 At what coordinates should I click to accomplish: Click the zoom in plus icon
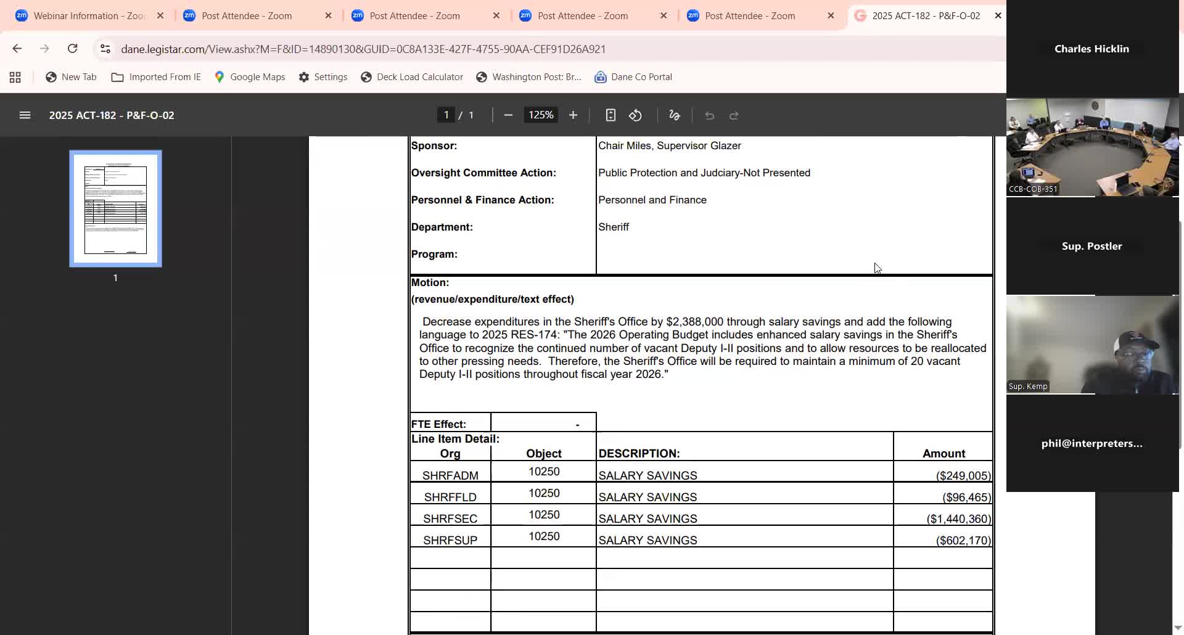coord(573,115)
